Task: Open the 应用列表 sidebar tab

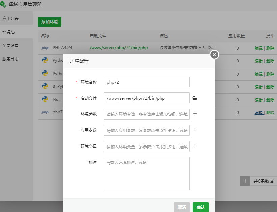Action: pyautogui.click(x=16, y=18)
